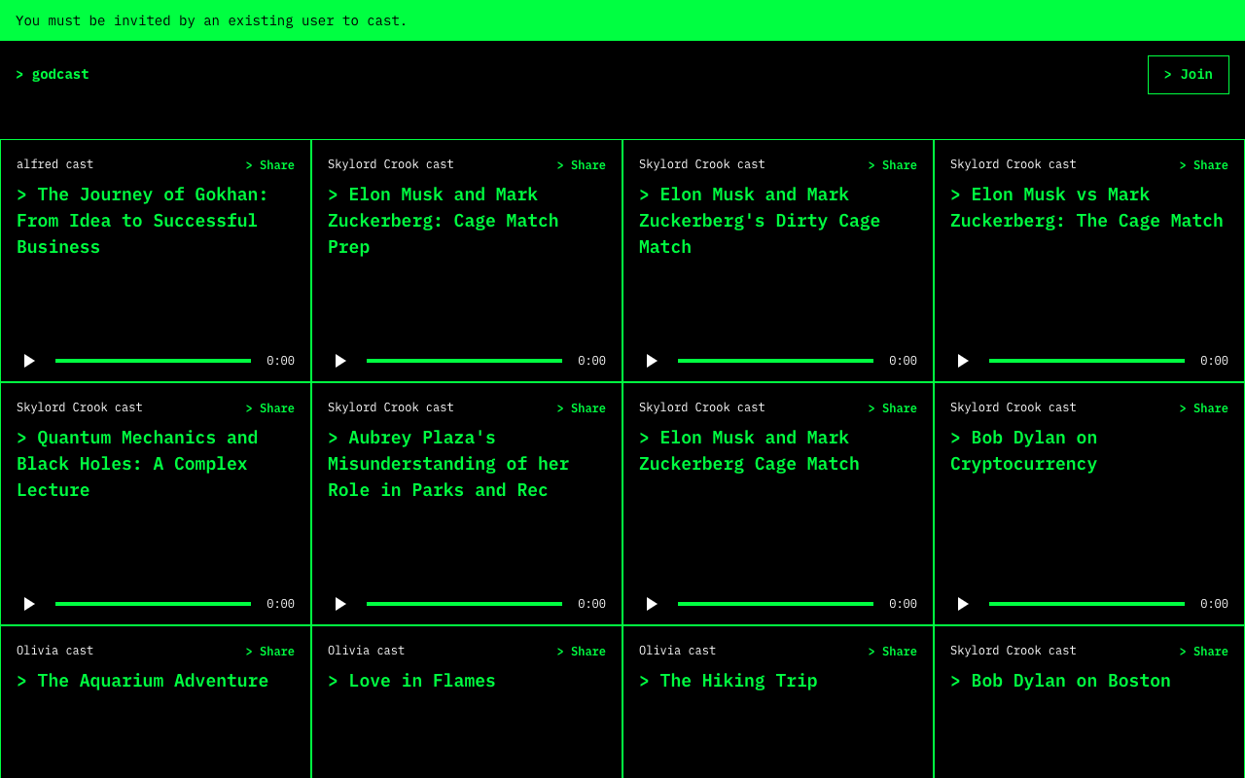
Task: Open 'Elon Musk and Mark Zuckerberg Cage Match' title
Action: point(749,450)
